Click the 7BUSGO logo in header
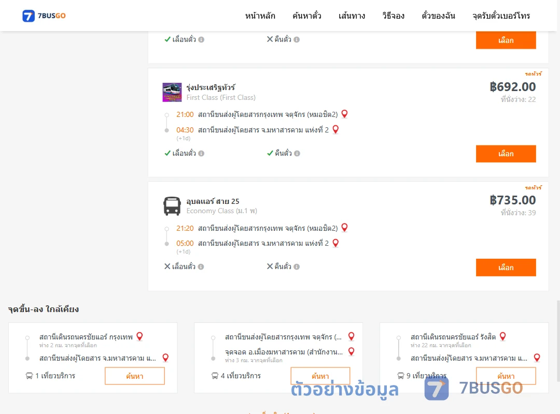 [x=44, y=16]
